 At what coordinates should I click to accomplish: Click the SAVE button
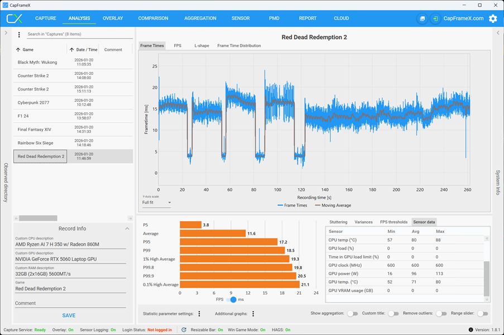tap(69, 315)
